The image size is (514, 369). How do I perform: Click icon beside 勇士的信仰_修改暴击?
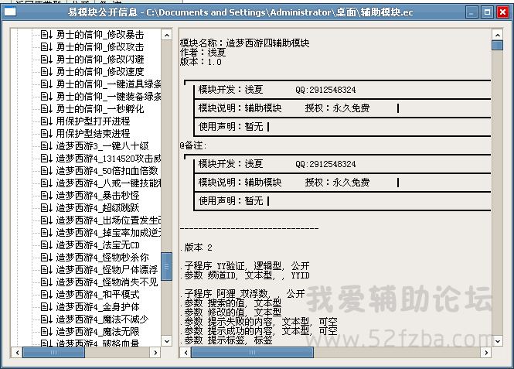(x=46, y=35)
